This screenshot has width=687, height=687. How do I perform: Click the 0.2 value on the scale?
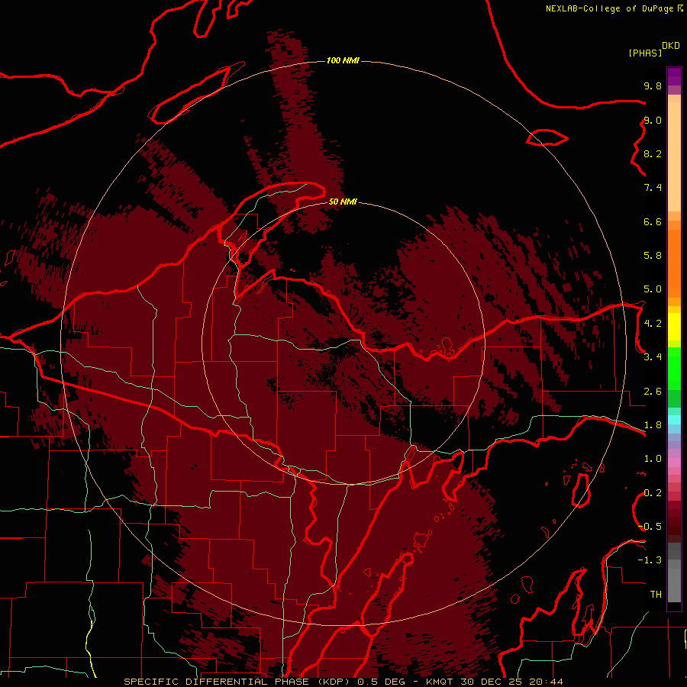653,493
